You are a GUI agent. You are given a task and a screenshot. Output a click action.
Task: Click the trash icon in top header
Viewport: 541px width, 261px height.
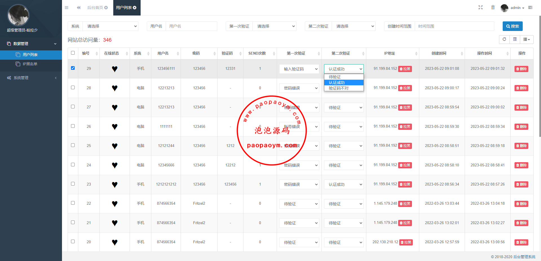(x=493, y=8)
